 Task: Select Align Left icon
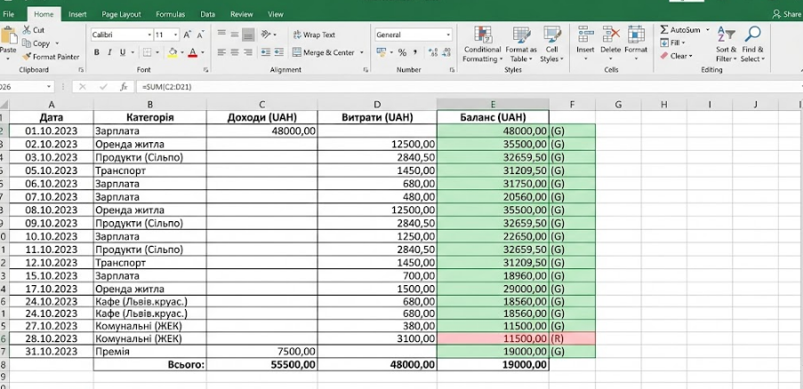pos(221,52)
